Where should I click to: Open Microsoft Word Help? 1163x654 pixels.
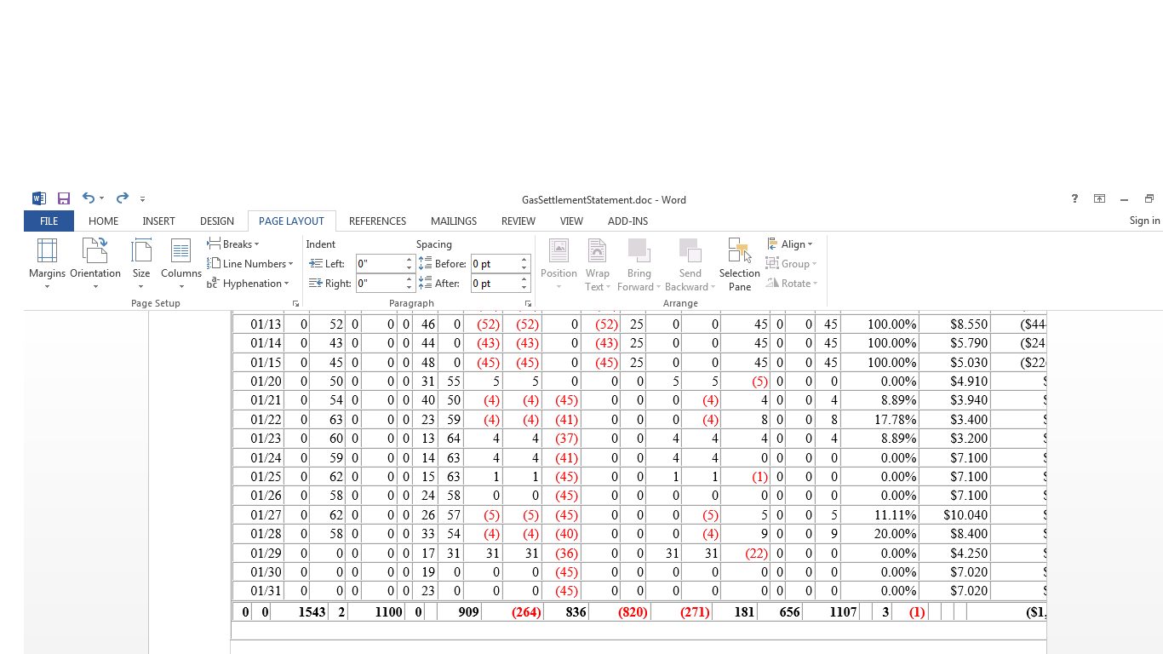[1074, 199]
